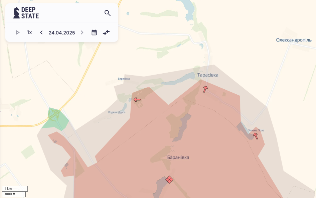Click the Водяне Друге village label
This screenshot has height=198, width=316.
click(x=117, y=112)
